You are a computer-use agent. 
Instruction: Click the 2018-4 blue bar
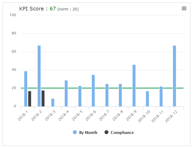[x=66, y=93]
